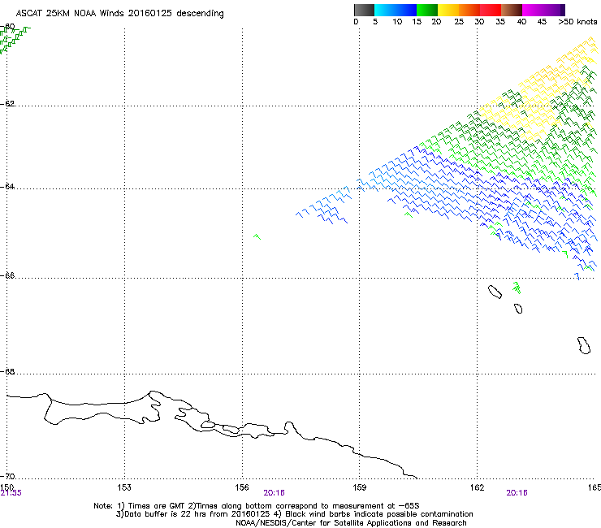601x528 pixels.
Task: Click the island outline just right of 162
Action: click(x=495, y=292)
